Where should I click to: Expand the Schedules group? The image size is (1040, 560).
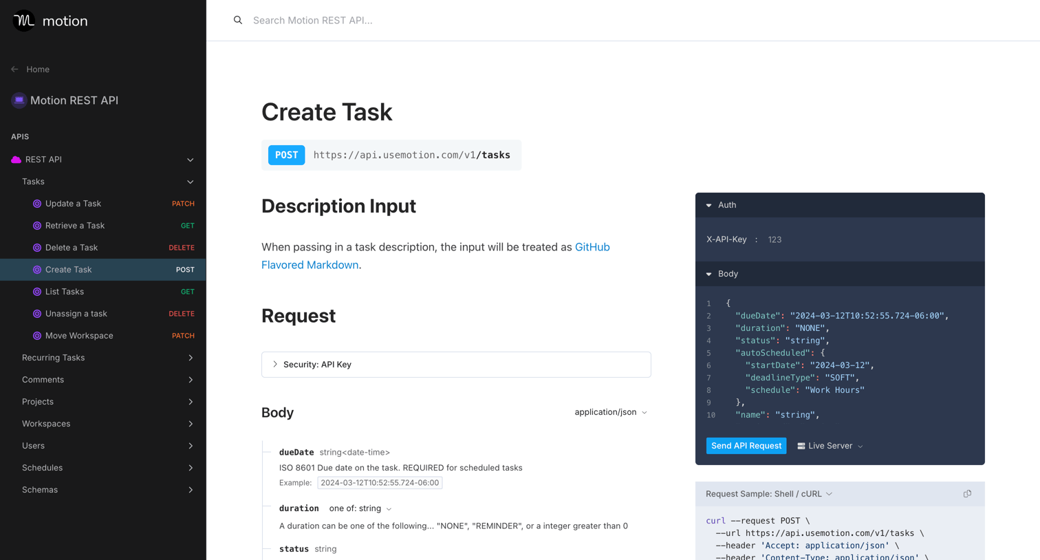[191, 468]
